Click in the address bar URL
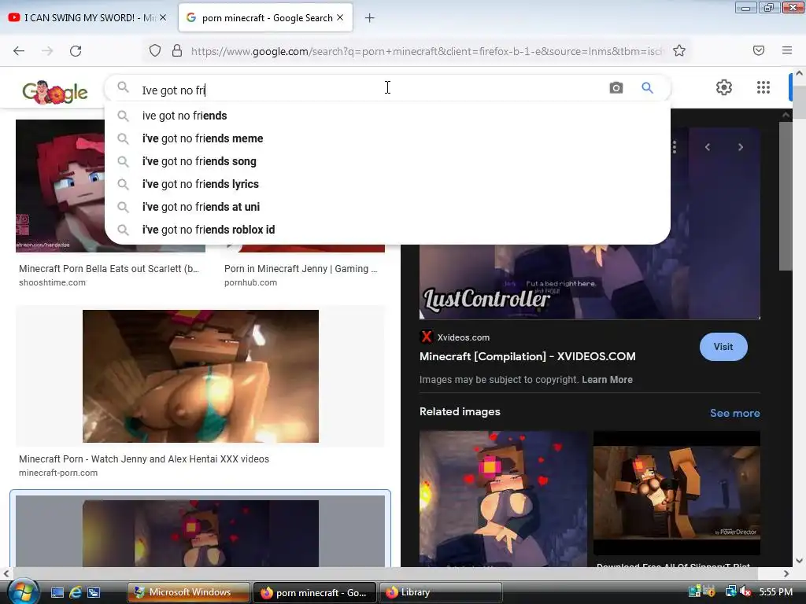The width and height of the screenshot is (806, 604). coord(427,51)
